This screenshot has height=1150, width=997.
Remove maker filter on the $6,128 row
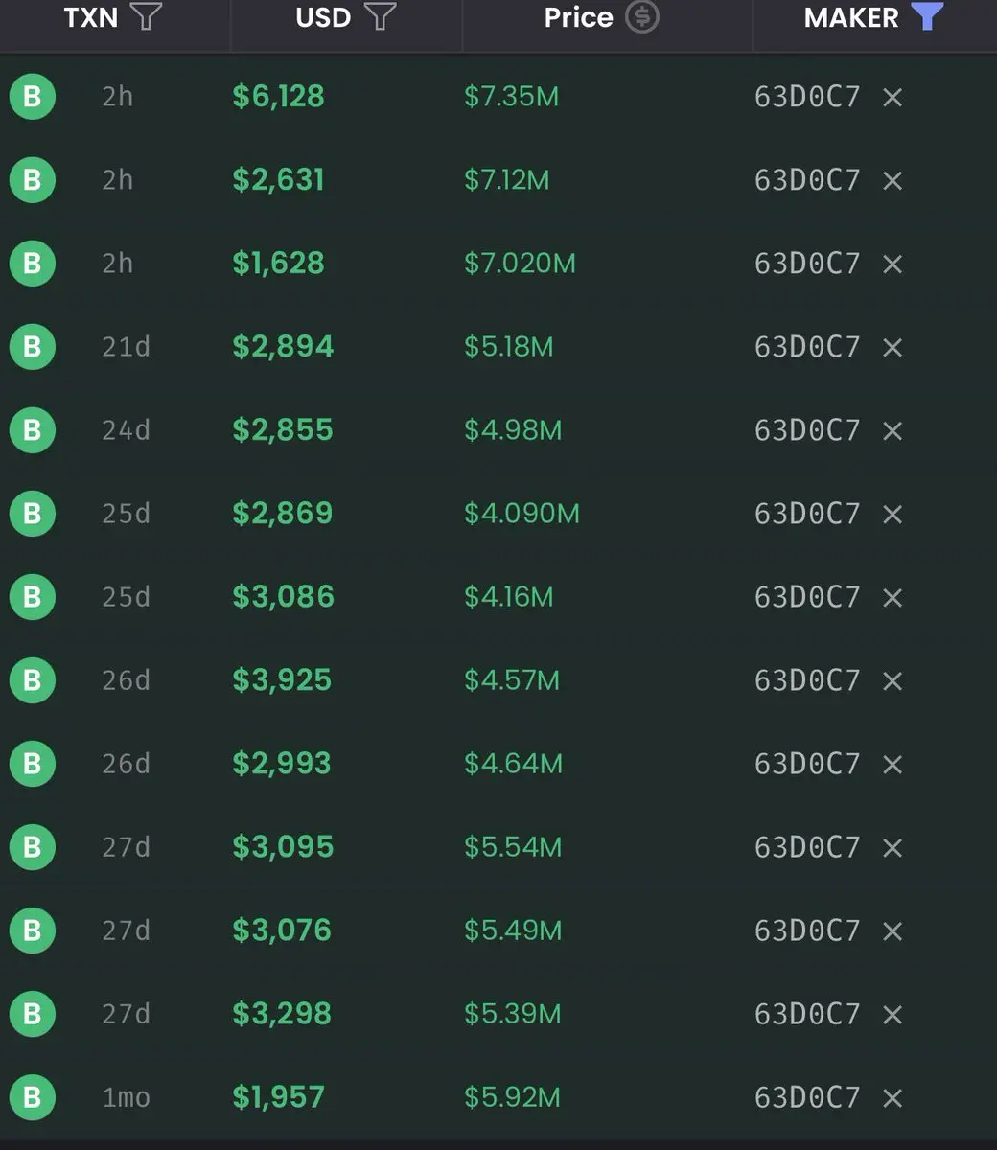(x=893, y=97)
